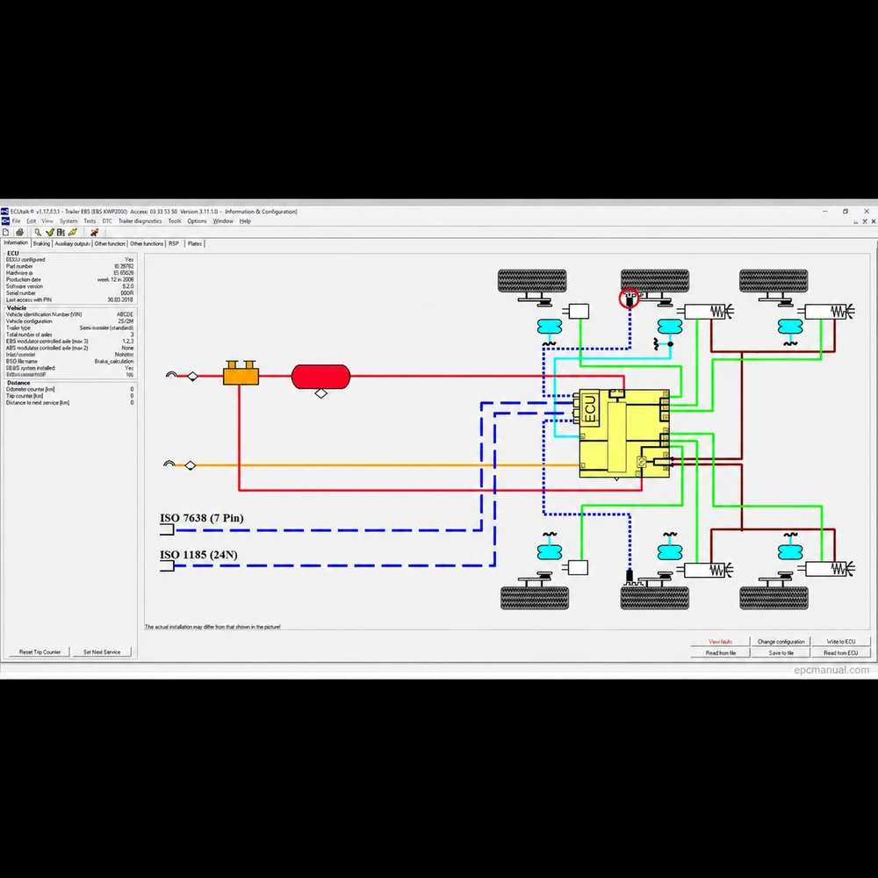Click the ISO 1185 (24N) label

tap(198, 555)
